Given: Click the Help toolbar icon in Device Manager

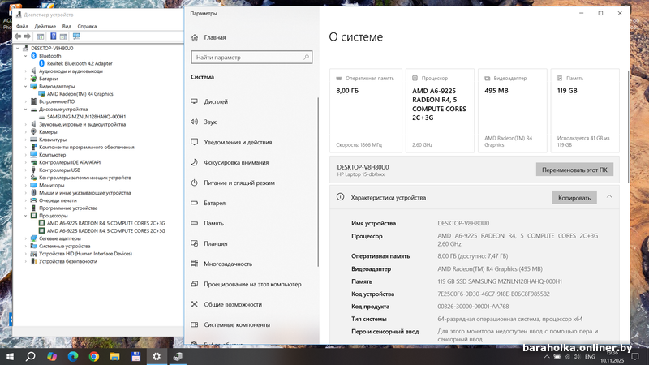Looking at the screenshot, I should (x=54, y=36).
